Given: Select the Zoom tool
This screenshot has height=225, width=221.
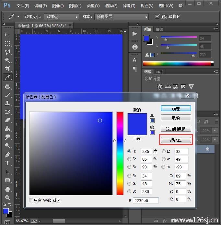Looking at the screenshot, I should [7, 198].
